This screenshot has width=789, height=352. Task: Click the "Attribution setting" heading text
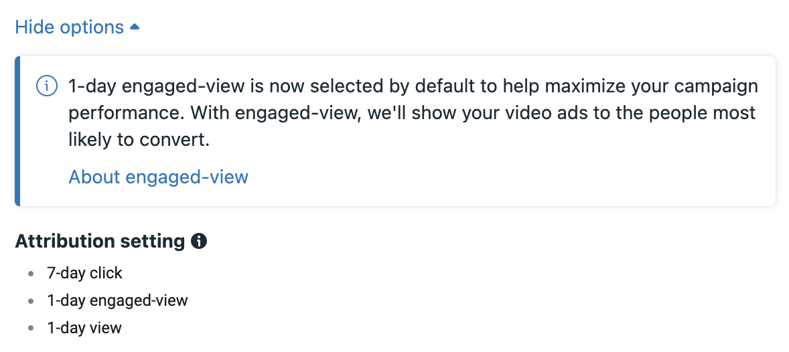click(x=100, y=242)
